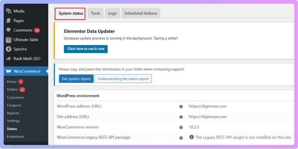Click the Rank Math SEO icon
This screenshot has width=298, height=149.
click(8, 59)
